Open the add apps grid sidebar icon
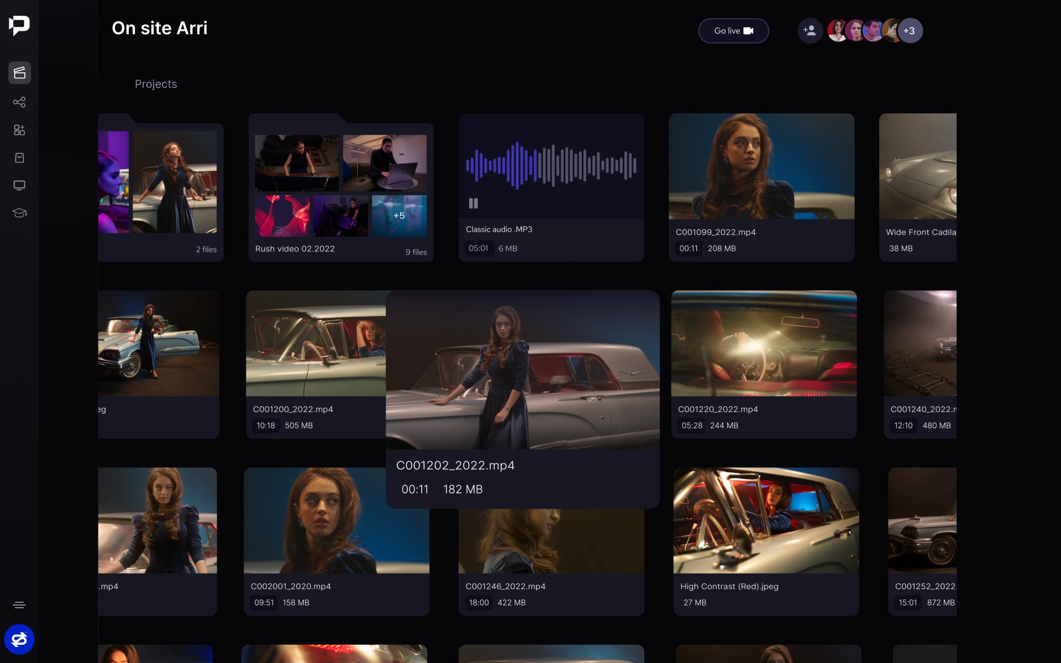Viewport: 1061px width, 663px height. point(19,130)
